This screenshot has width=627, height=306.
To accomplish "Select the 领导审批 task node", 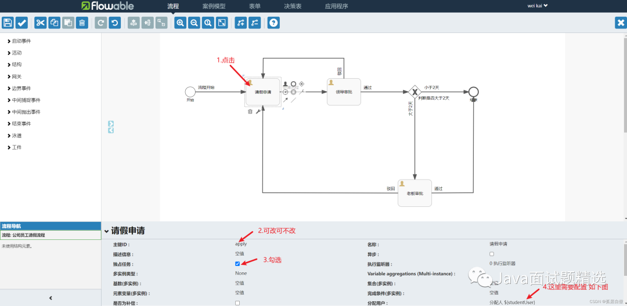I will pos(344,92).
